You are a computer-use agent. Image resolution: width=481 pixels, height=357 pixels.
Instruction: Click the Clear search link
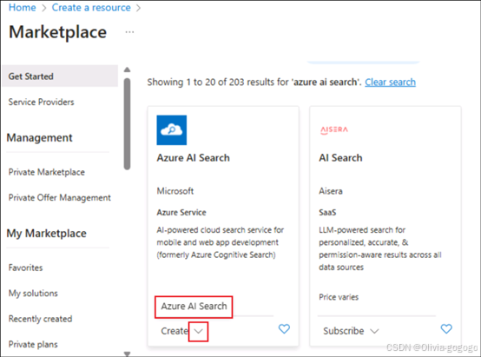390,83
